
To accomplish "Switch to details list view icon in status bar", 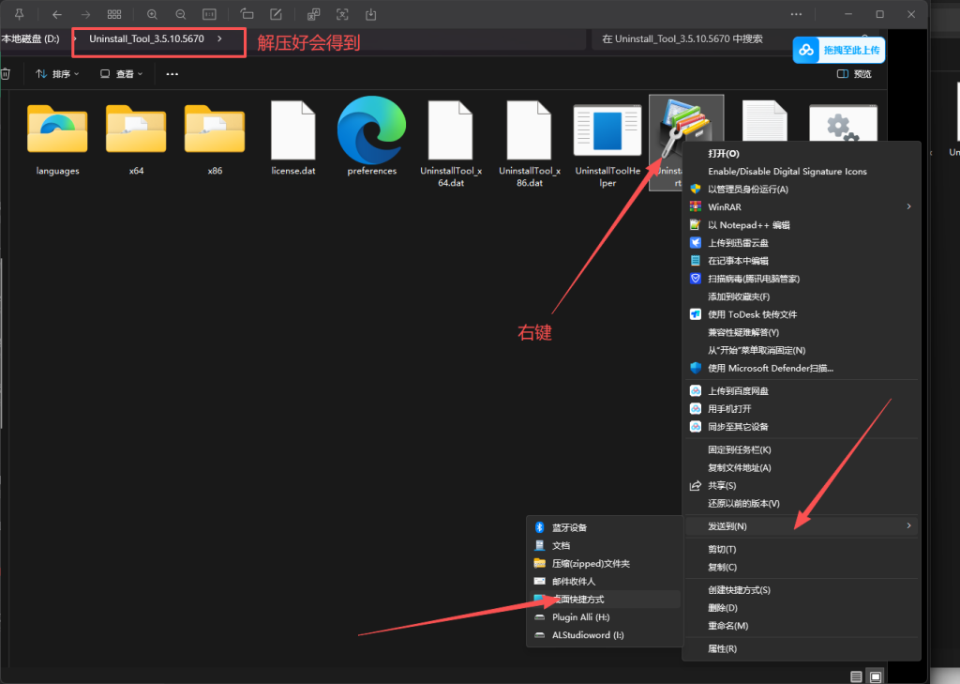I will click(856, 676).
